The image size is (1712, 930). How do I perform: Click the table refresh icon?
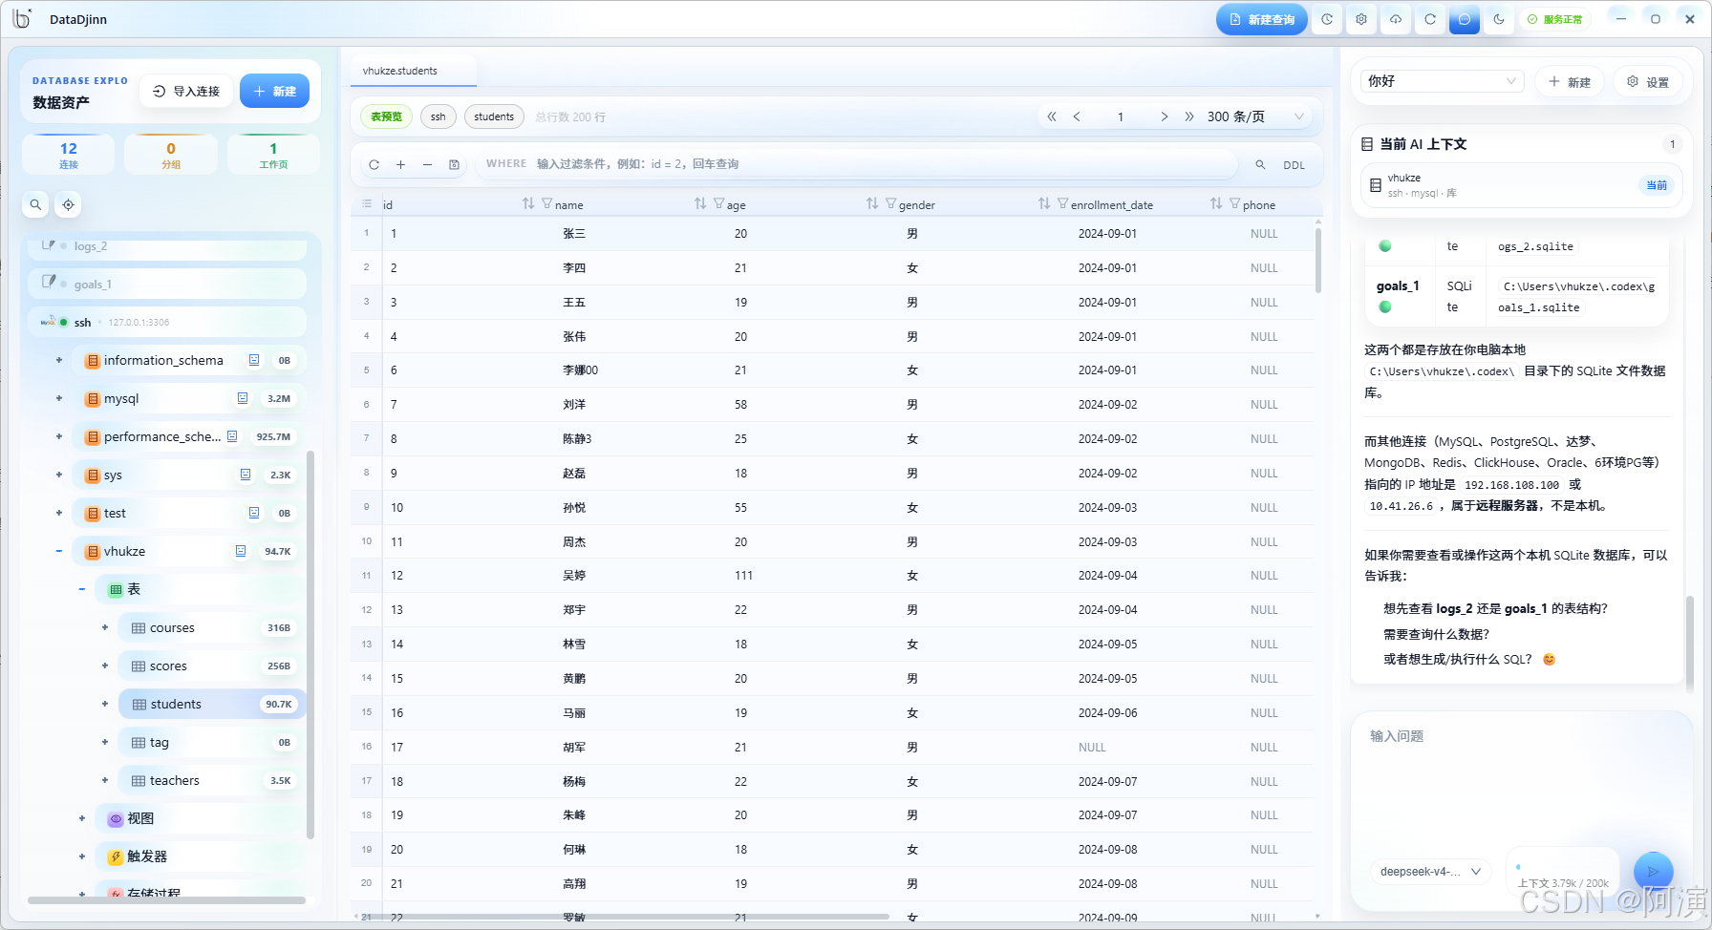click(x=374, y=164)
